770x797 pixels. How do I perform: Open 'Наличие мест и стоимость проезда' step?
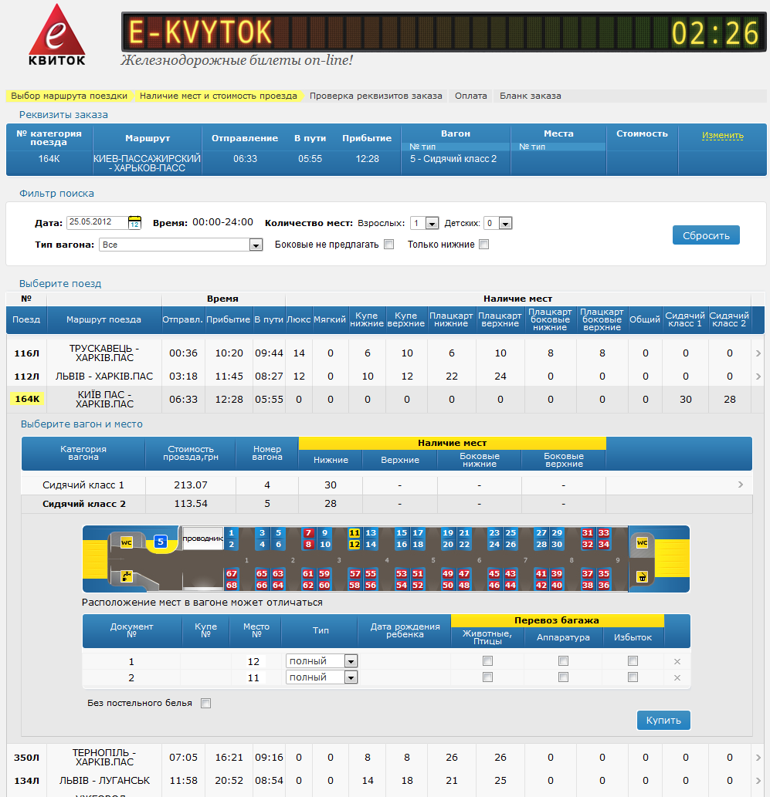tap(219, 96)
